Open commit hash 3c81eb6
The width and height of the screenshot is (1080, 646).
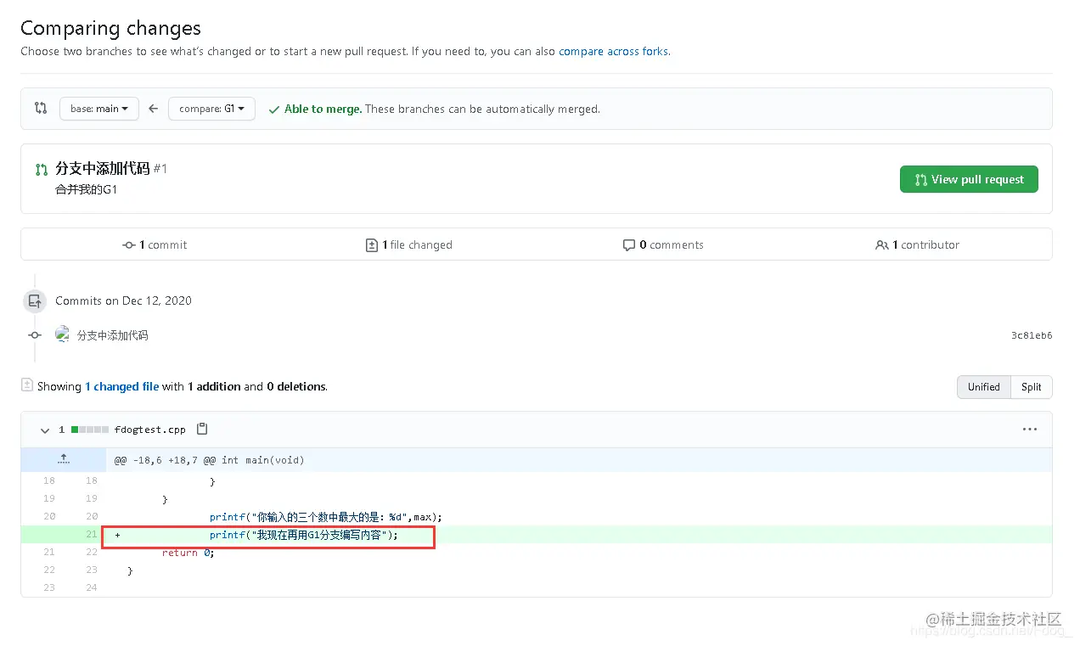tap(1032, 335)
